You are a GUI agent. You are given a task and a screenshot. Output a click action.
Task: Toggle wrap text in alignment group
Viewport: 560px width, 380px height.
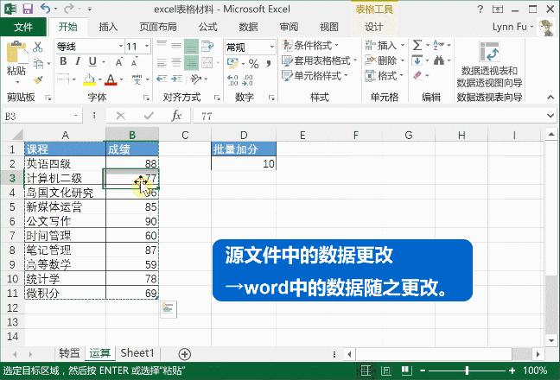click(207, 46)
